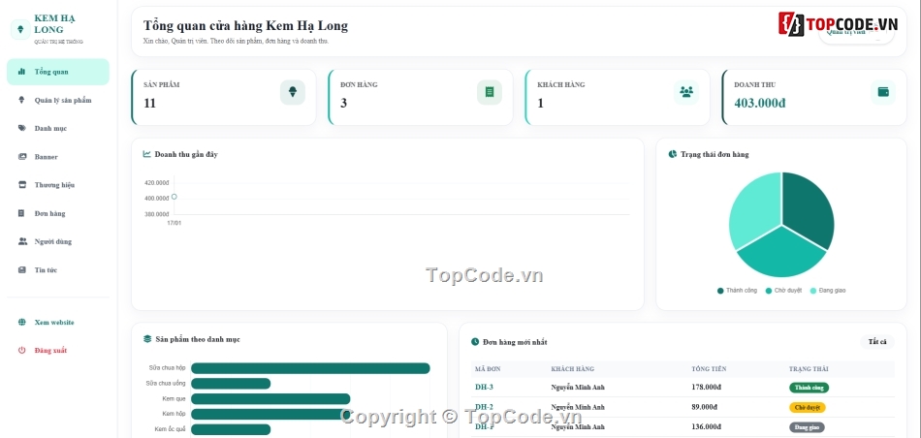Click the Tổng quan bar chart icon in sidebar

pos(21,72)
